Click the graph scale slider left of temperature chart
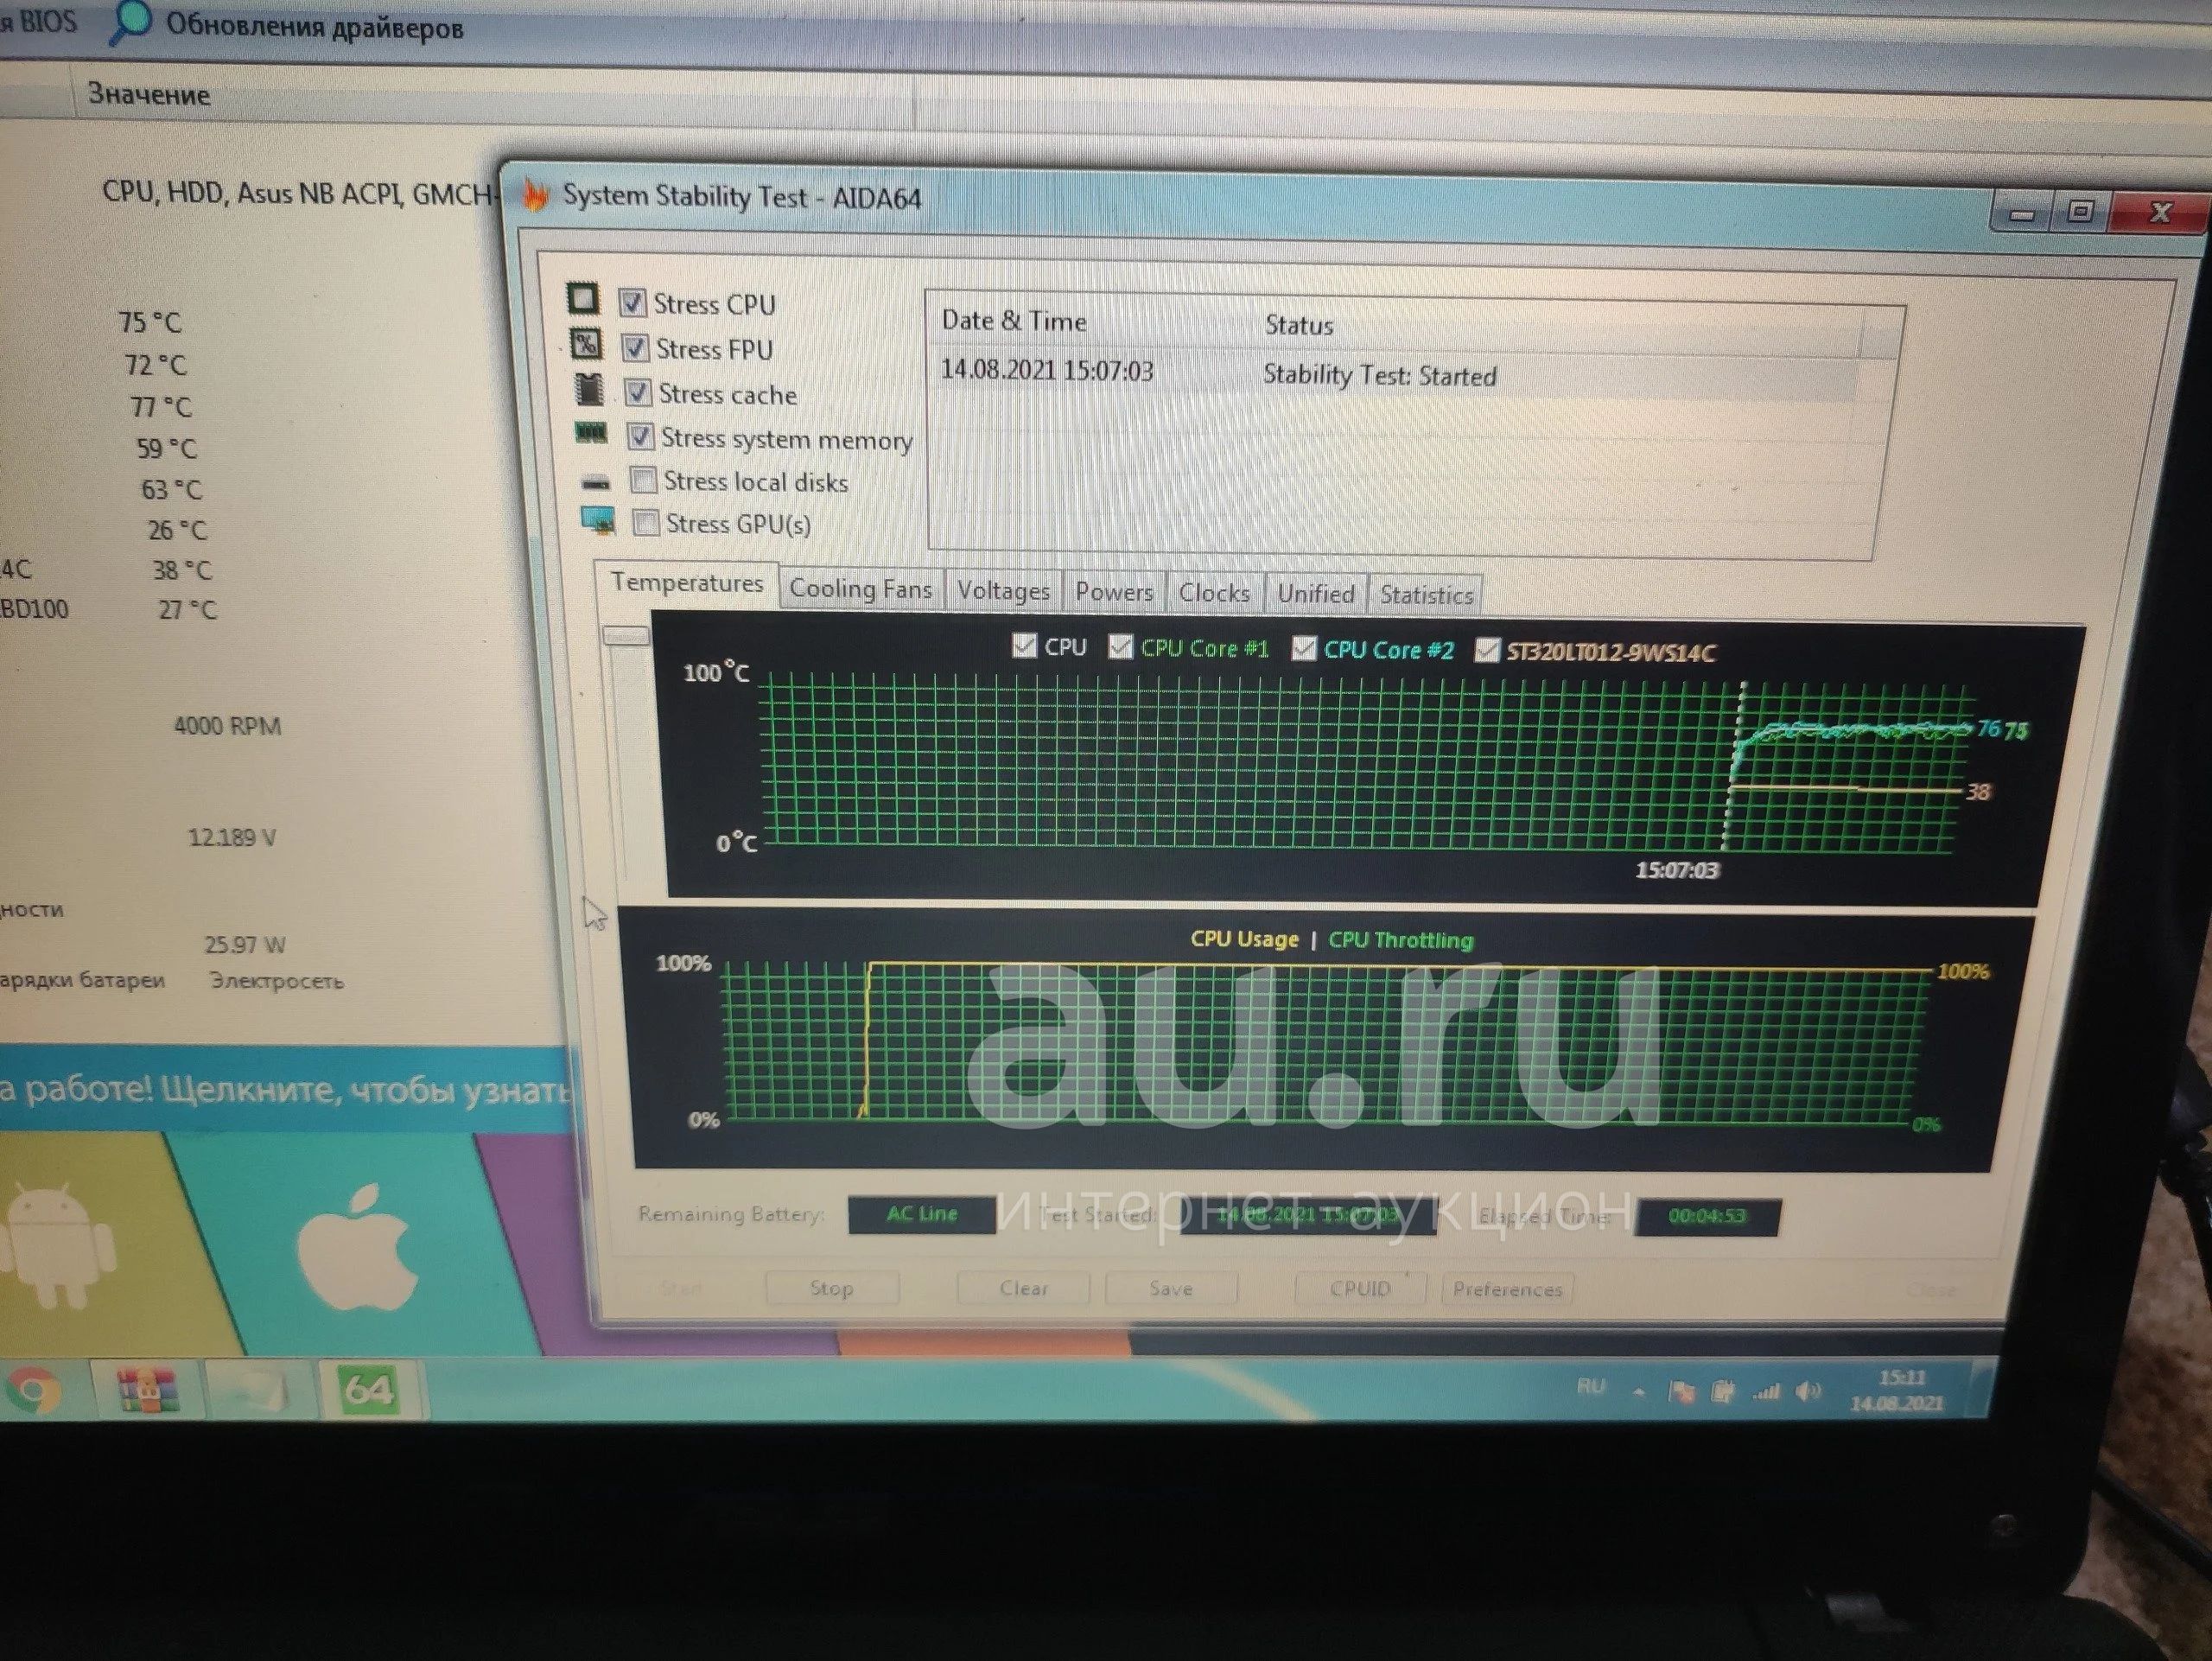Image resolution: width=2212 pixels, height=1661 pixels. 626,636
